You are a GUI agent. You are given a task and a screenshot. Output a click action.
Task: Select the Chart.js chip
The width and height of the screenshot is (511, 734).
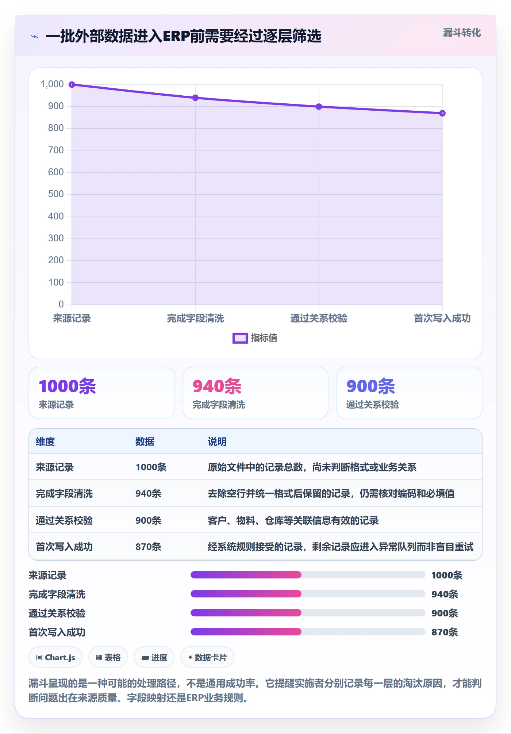tap(55, 658)
